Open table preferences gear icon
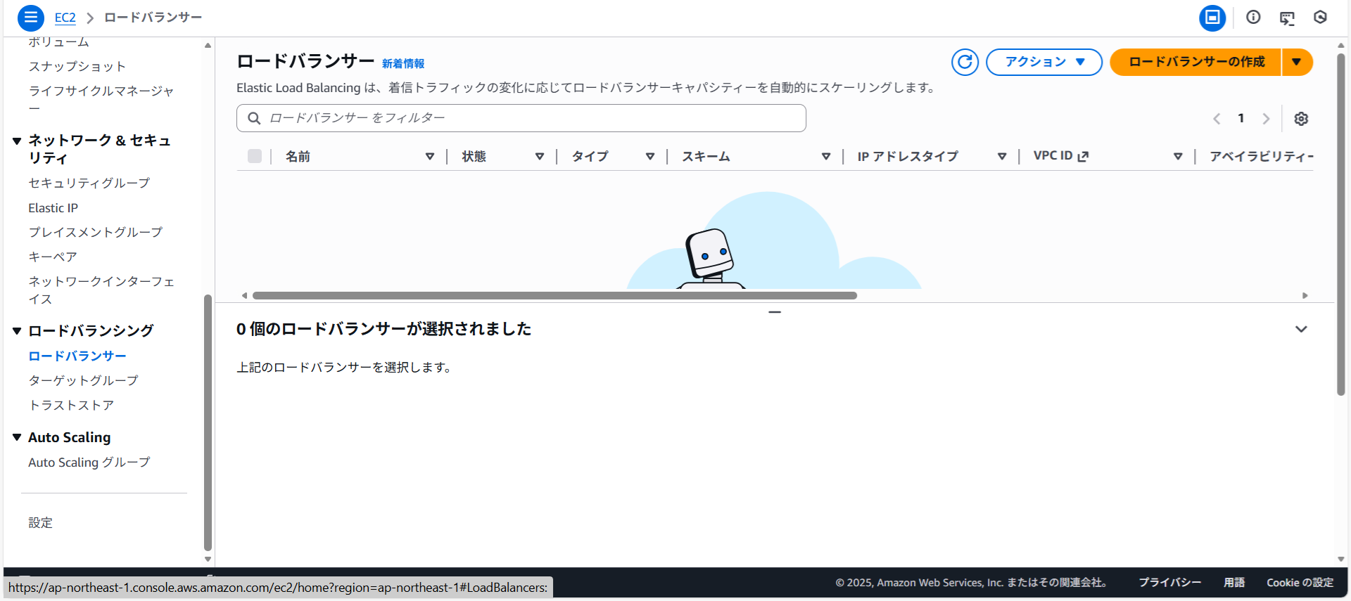 tap(1301, 119)
